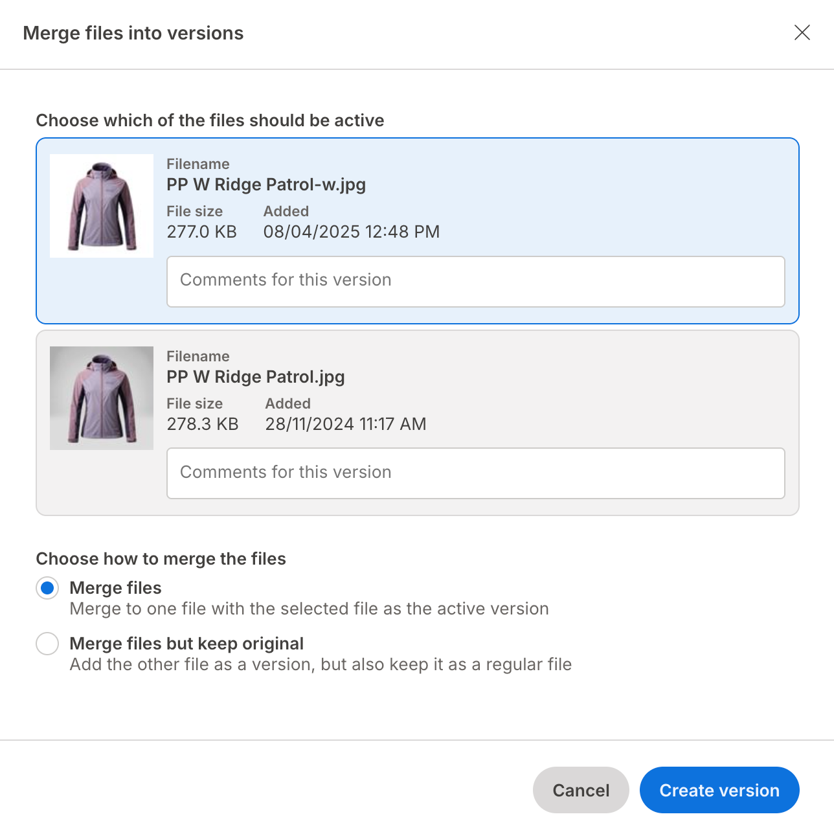
Task: Click the 08/04/2025 12:48 PM added date
Action: point(351,232)
